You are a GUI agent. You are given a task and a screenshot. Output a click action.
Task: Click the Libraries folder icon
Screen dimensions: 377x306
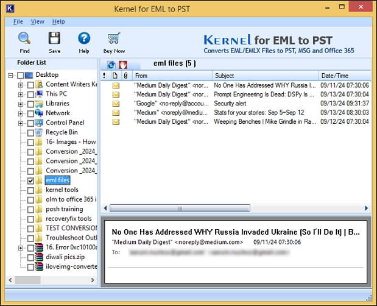pos(39,104)
